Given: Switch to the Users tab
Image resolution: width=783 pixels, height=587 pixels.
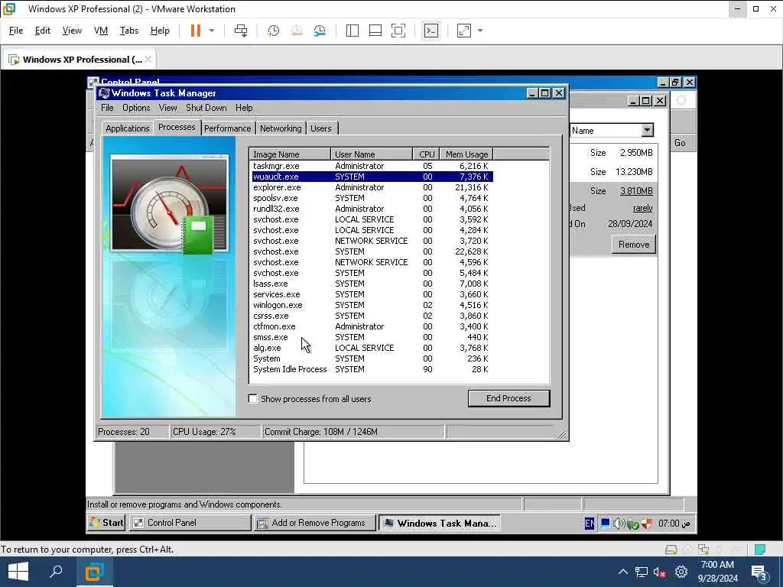Looking at the screenshot, I should click(x=321, y=128).
